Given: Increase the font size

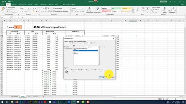Looking at the screenshot, I should pyautogui.click(x=36, y=8).
